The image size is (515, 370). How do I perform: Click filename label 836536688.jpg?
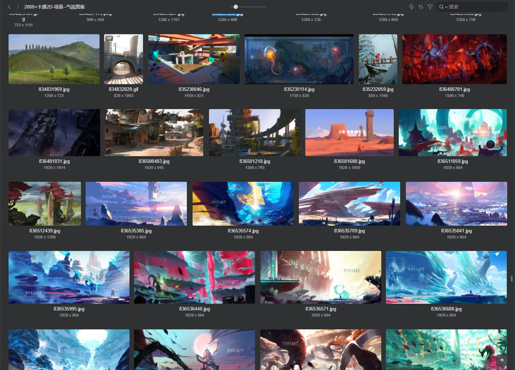click(446, 309)
